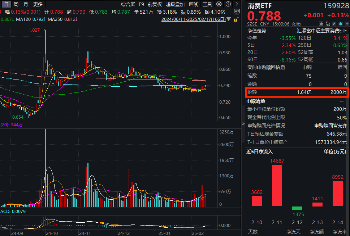Select the 画线 drawing tool in the toolbar
350x236 pixels.
193,4
